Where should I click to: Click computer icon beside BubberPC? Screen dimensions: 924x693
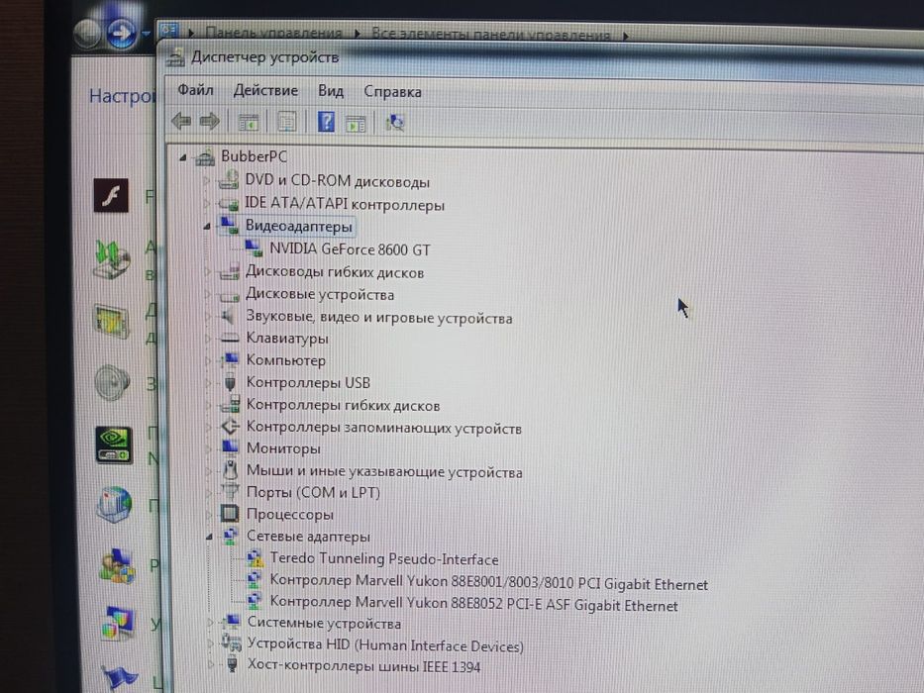(205, 157)
